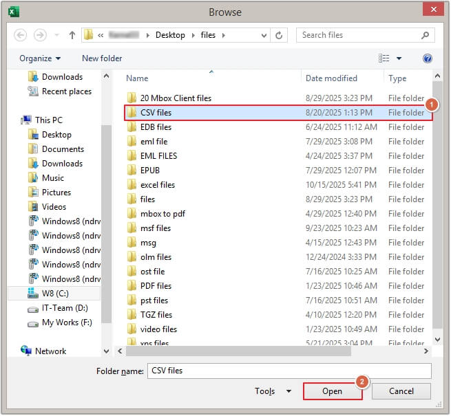Click the search magnifier icon
This screenshot has height=416, width=451.
(x=425, y=35)
